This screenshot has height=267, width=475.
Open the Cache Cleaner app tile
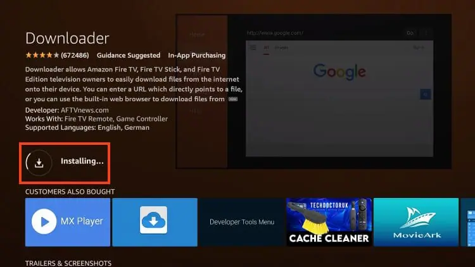[328, 221]
